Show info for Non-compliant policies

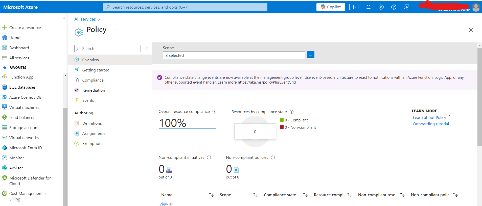coord(273,158)
